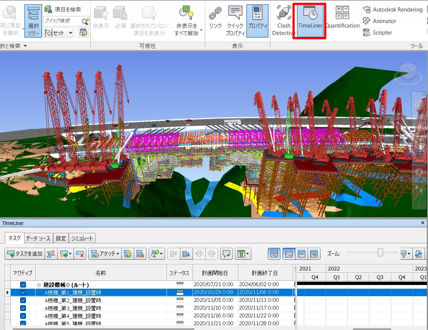
Task: Switch to the シミュレート tab
Action: (x=82, y=238)
